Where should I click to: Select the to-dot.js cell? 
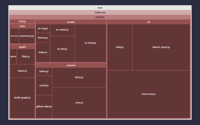pyautogui.click(x=62, y=49)
